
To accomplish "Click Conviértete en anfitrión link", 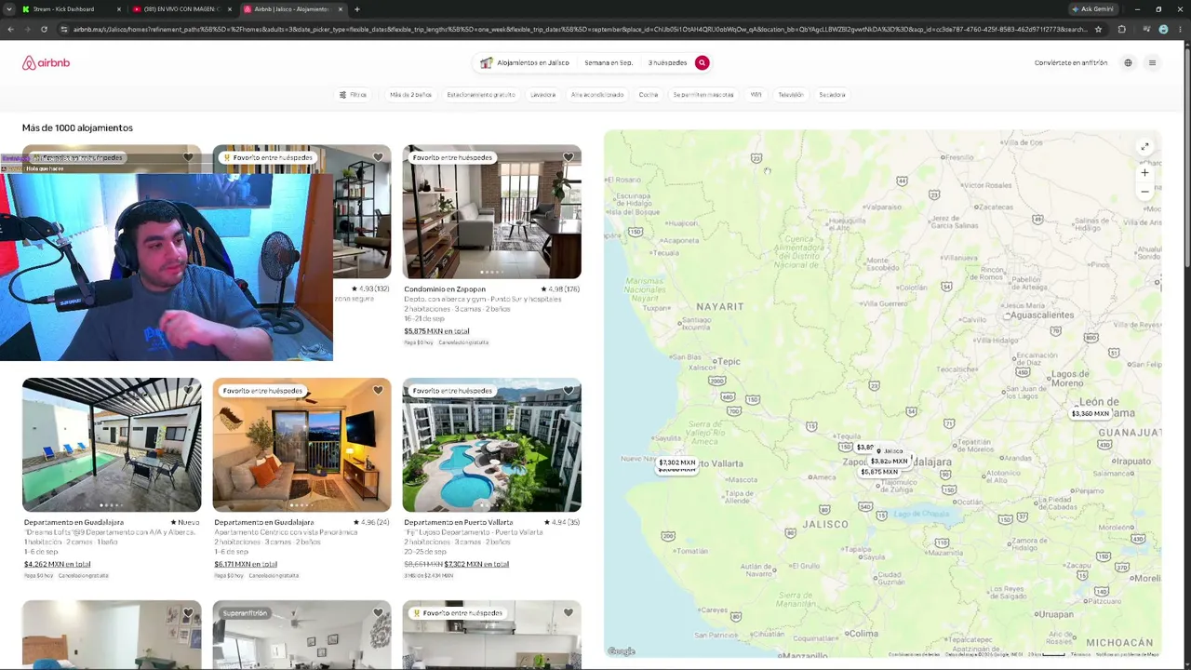I will [x=1071, y=62].
